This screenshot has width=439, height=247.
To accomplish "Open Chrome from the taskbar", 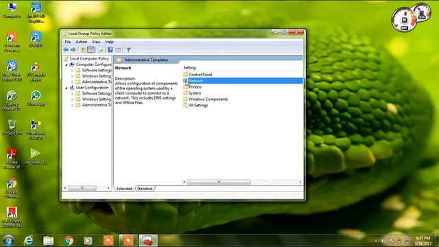I will [69, 241].
